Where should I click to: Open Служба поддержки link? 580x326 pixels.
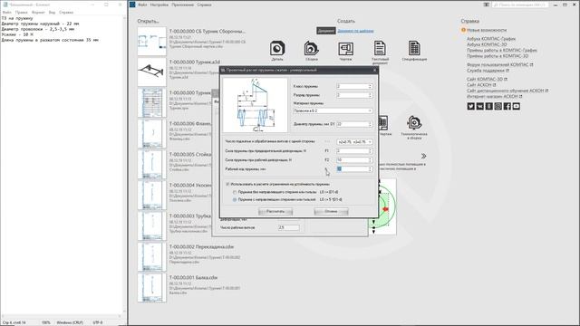[x=488, y=71]
